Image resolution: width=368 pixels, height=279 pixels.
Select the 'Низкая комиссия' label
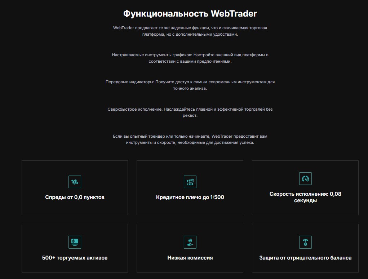[190, 258]
